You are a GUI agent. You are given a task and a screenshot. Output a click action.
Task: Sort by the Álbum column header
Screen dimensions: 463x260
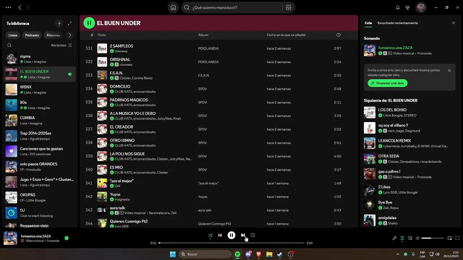point(203,35)
